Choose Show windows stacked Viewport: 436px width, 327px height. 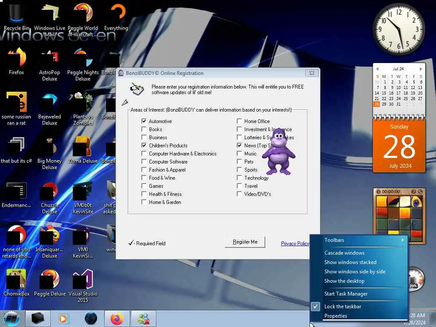click(359, 262)
